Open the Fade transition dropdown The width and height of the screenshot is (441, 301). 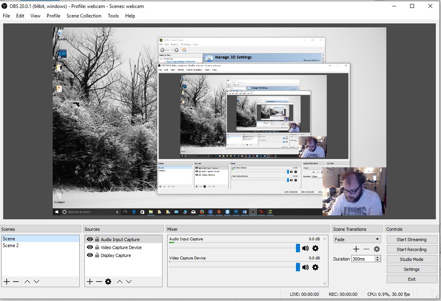coord(357,239)
